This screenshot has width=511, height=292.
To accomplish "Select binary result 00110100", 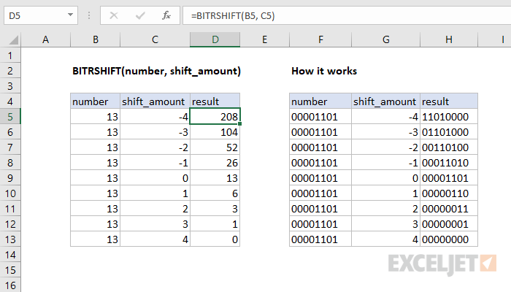I will 449,147.
